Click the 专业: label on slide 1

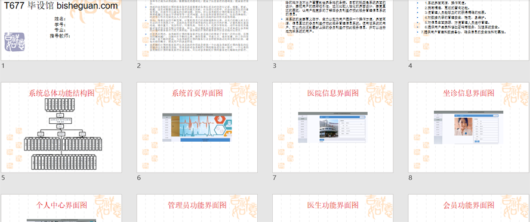[60, 30]
